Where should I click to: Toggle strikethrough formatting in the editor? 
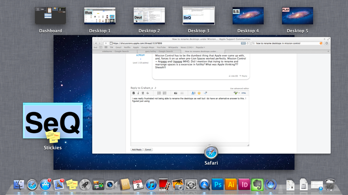coord(148,93)
